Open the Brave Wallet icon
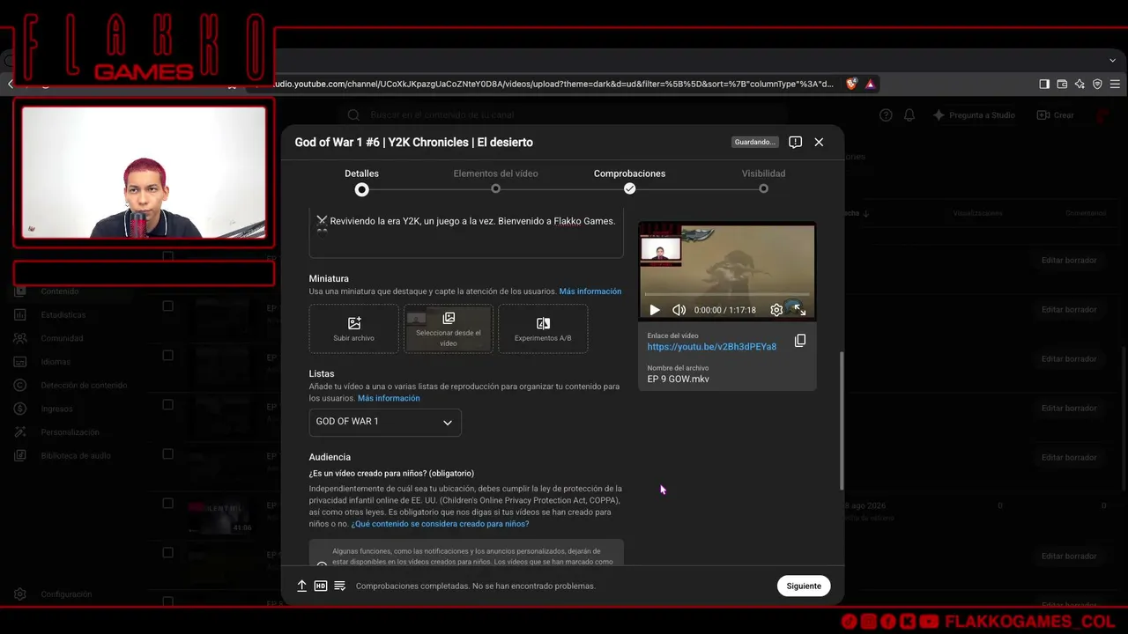This screenshot has height=634, width=1128. (x=1062, y=84)
